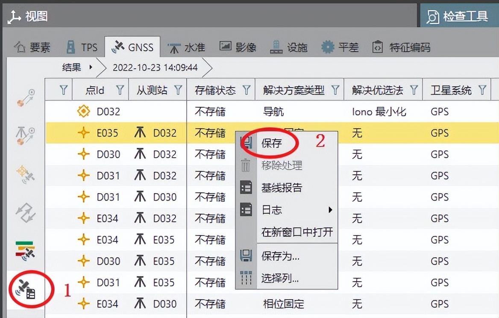
Task: Open the 平差 tab
Action: (340, 47)
